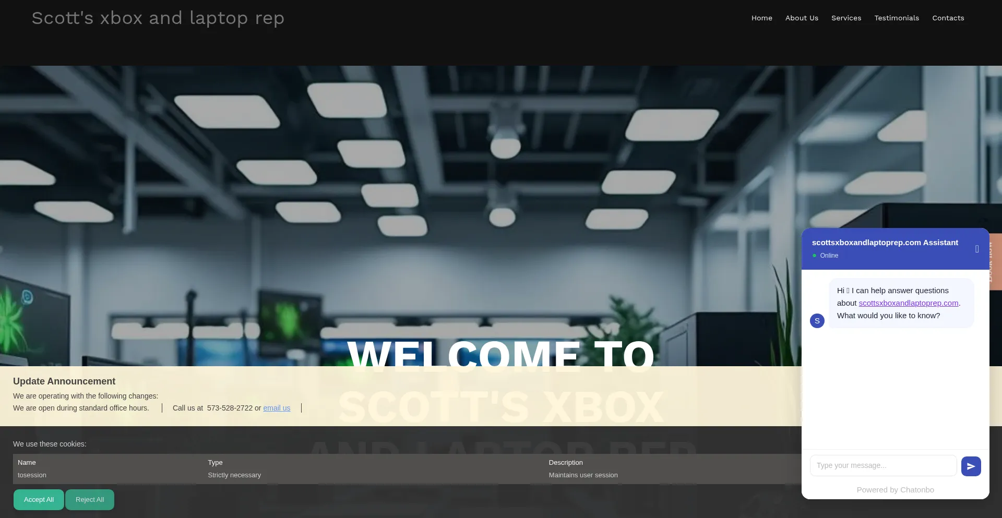
Task: Focus the Type your message field
Action: tap(883, 466)
